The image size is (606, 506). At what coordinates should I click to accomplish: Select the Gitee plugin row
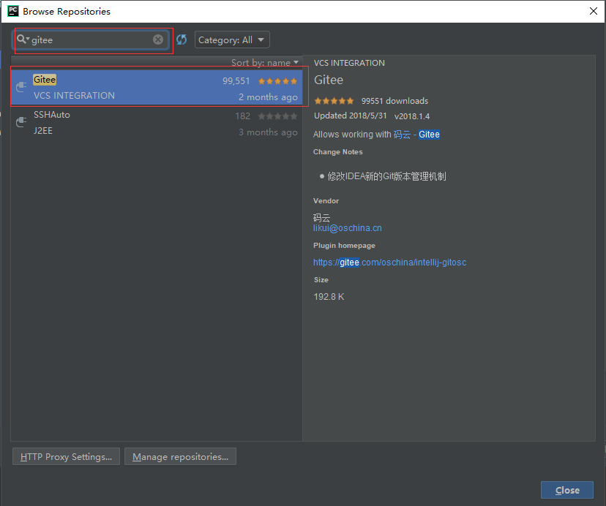point(157,87)
